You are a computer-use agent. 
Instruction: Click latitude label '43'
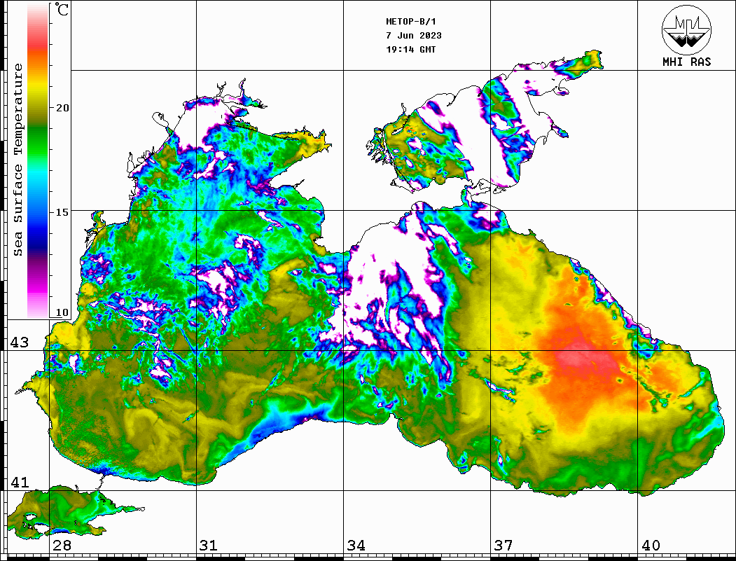(20, 342)
